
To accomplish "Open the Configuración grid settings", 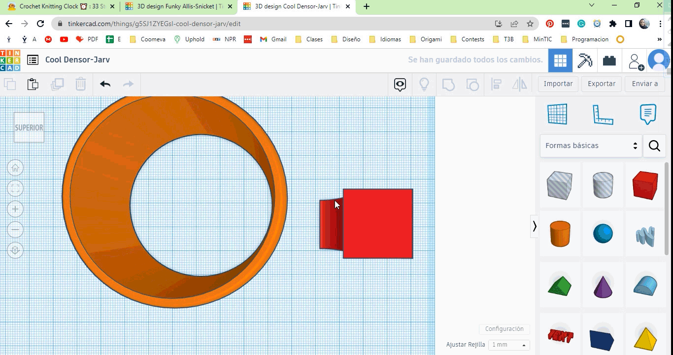I will tap(504, 329).
